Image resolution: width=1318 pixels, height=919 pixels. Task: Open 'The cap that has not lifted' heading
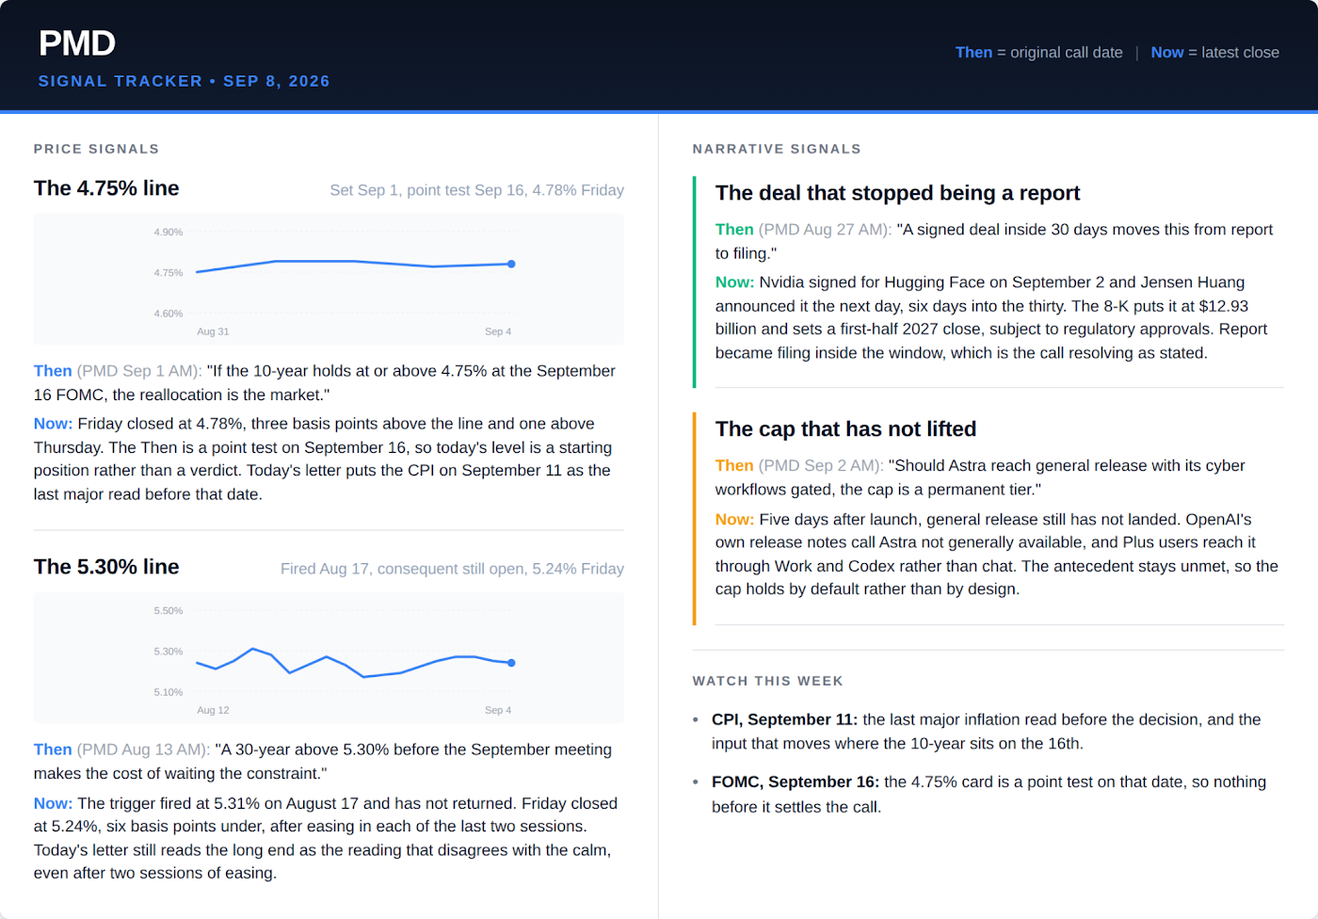845,429
